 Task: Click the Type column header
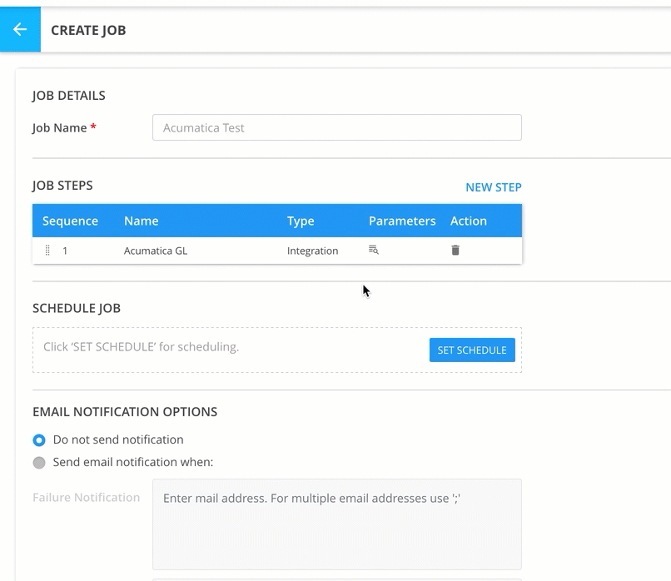pyautogui.click(x=301, y=221)
